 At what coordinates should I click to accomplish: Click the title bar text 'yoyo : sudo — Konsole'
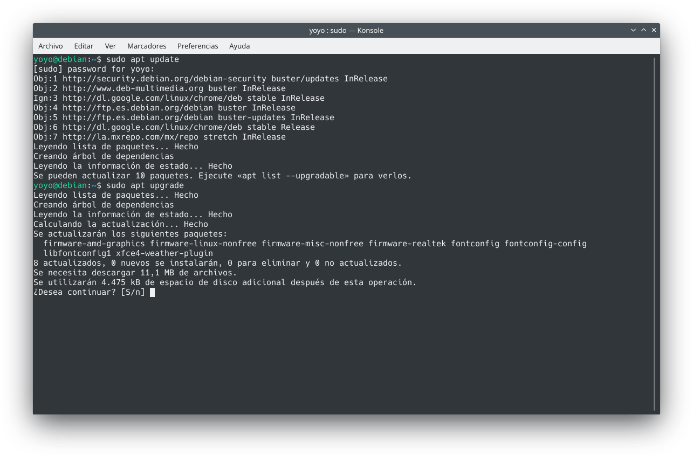[x=346, y=30]
